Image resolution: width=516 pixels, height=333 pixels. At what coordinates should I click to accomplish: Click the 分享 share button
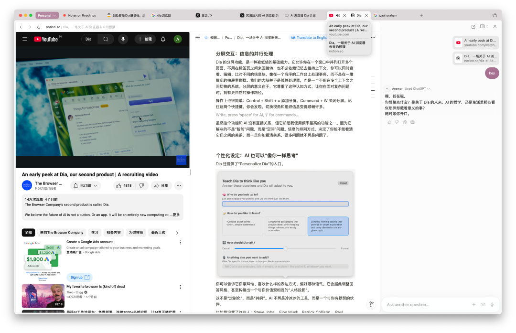[161, 185]
